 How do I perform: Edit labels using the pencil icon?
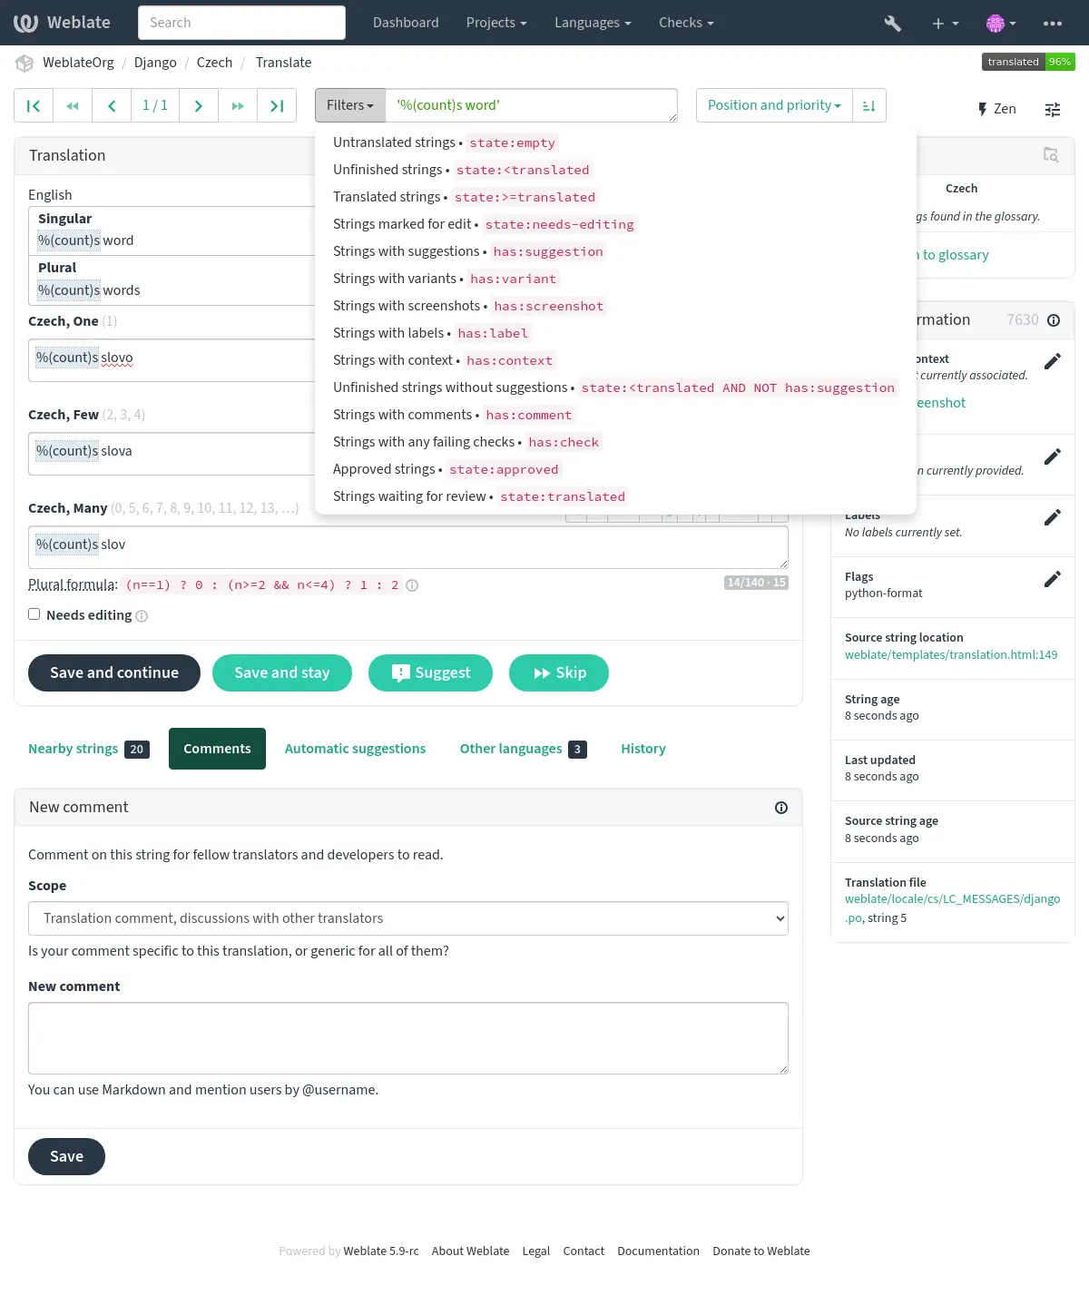point(1053,517)
